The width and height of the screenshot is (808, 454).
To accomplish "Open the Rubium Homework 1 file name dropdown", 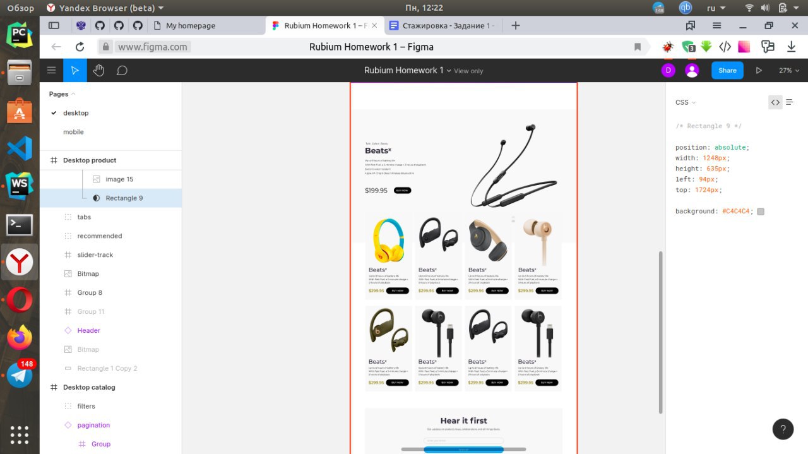I will (449, 71).
